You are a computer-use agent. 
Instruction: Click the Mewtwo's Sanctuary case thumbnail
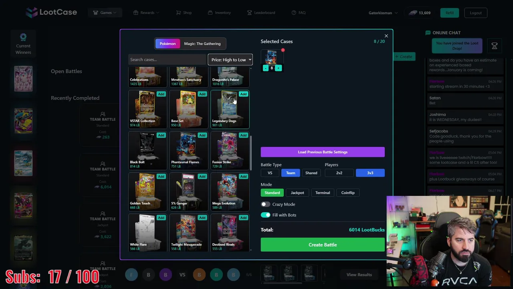189,77
